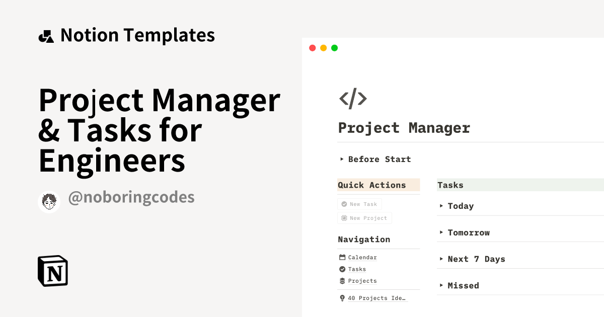Click the code page icon above Project Manager
604x317 pixels.
(x=353, y=99)
